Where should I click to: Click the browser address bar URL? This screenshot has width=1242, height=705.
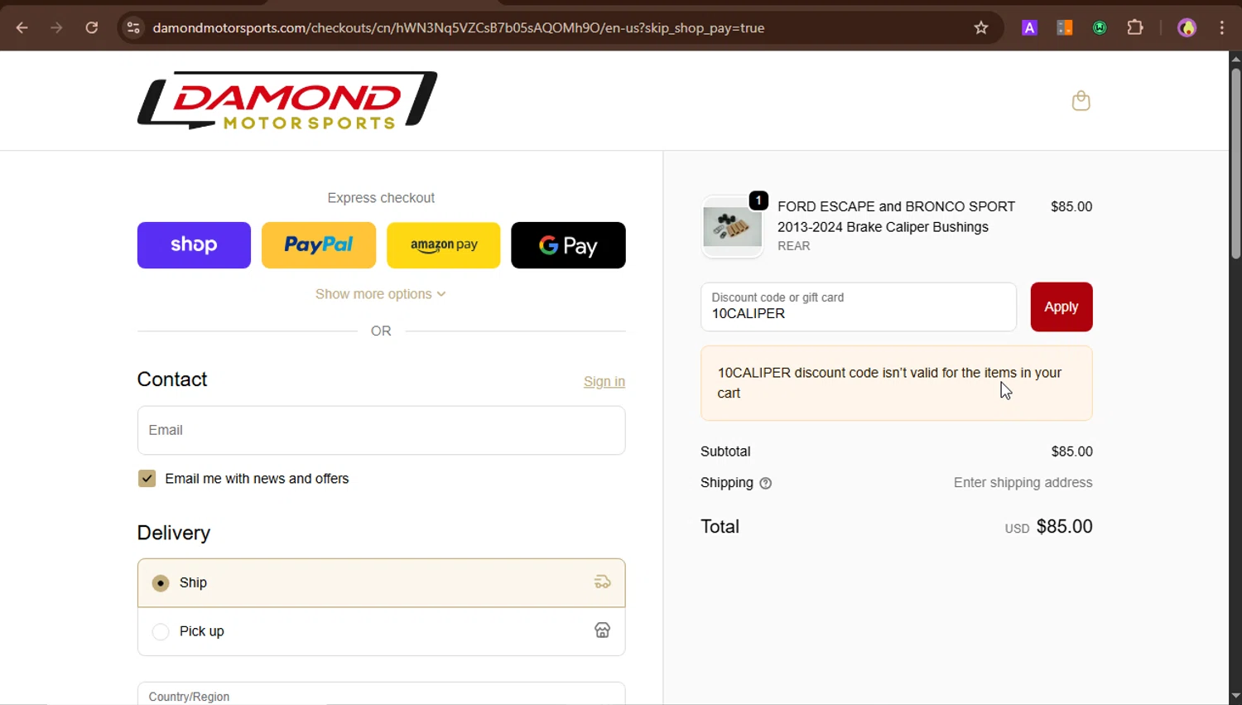[x=459, y=27]
